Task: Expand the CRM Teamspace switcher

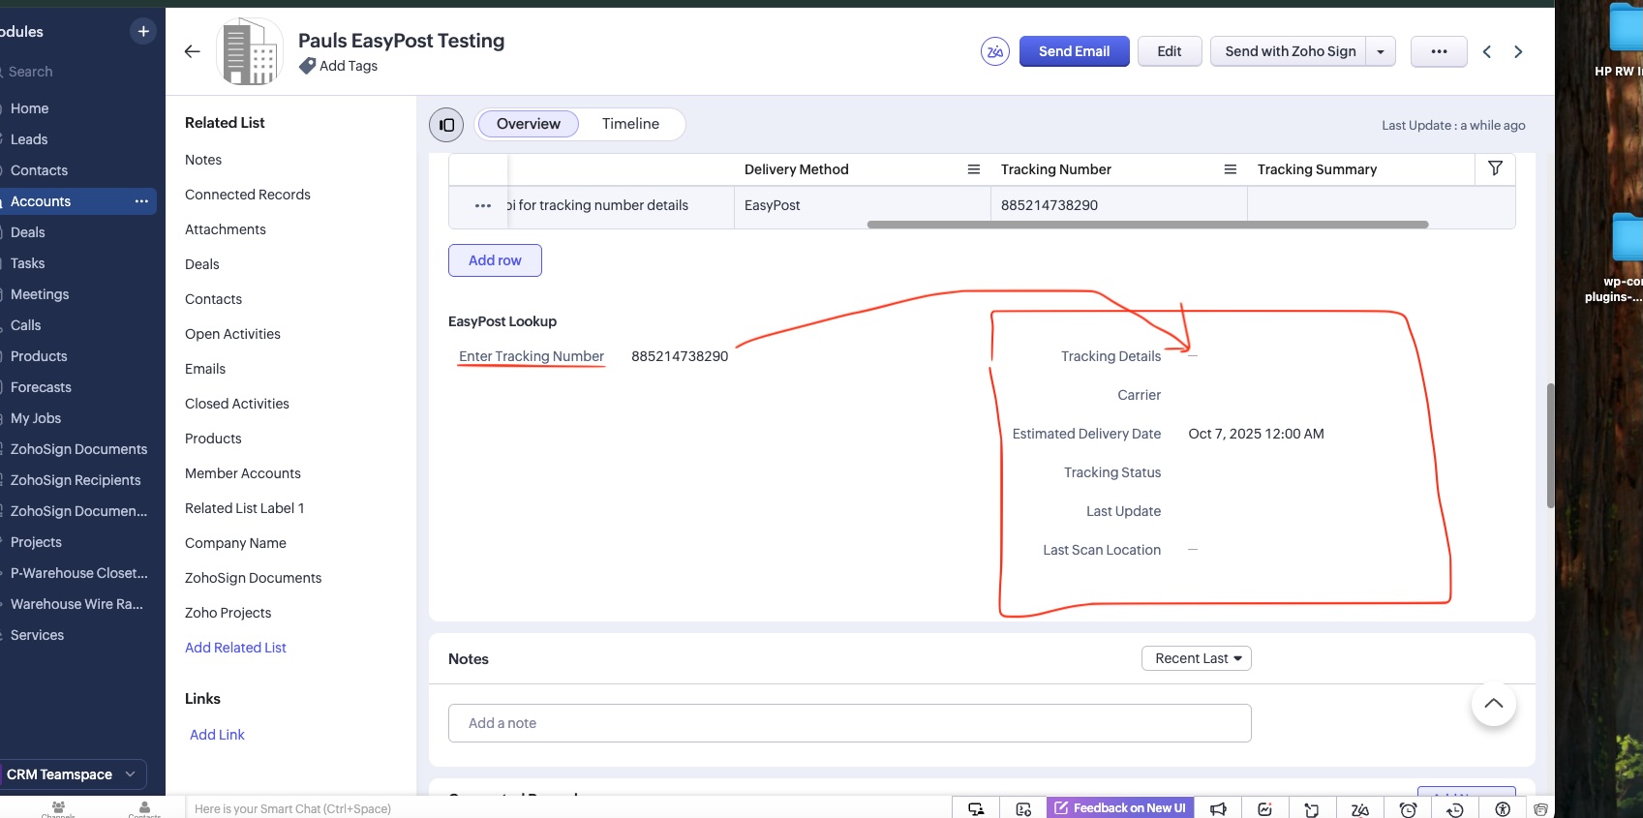Action: click(72, 774)
